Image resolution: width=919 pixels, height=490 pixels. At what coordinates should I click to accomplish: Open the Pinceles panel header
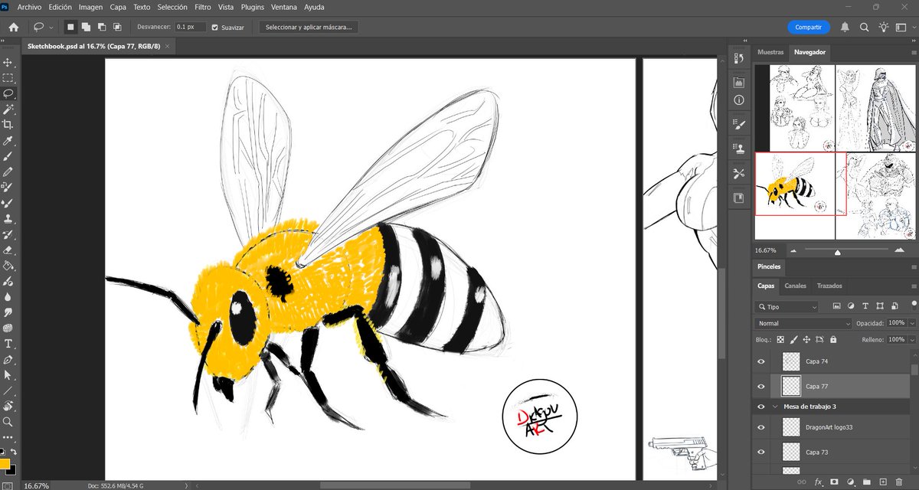(x=769, y=266)
